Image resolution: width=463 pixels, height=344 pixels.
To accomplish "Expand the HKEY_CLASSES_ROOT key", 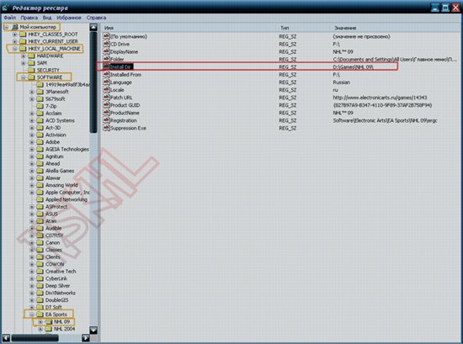I will pos(15,34).
